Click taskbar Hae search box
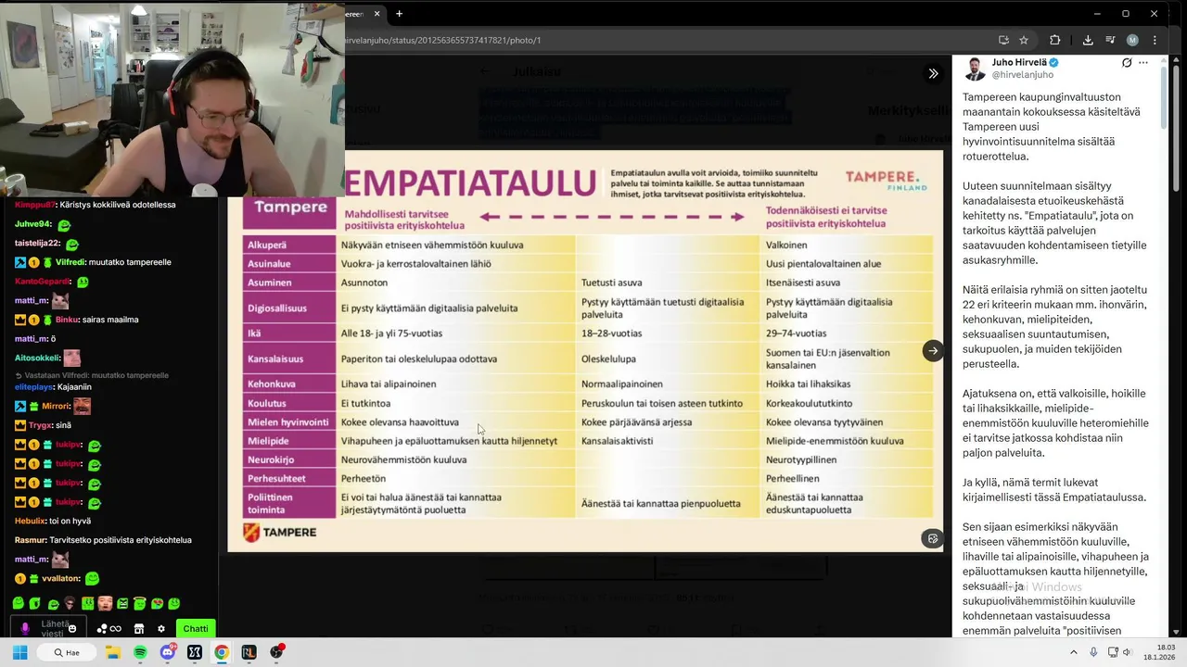The image size is (1187, 667). click(x=67, y=652)
